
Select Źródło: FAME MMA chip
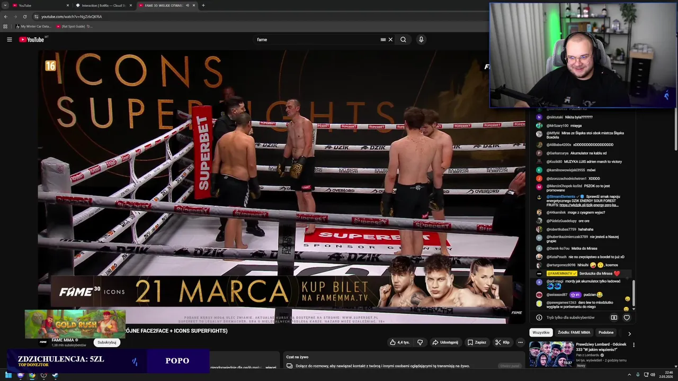574,332
